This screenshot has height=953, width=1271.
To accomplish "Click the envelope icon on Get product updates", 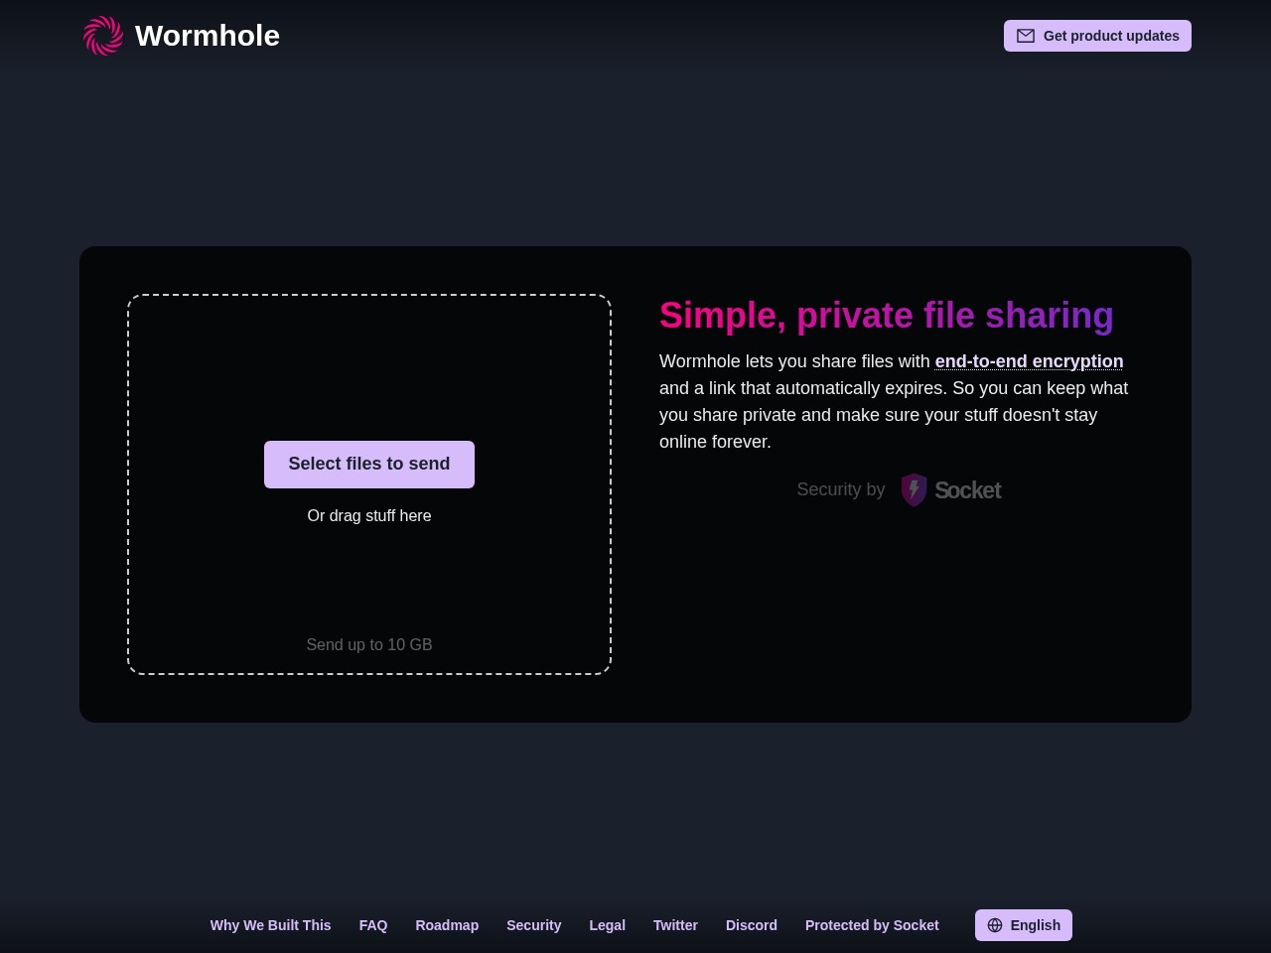I will pos(1026,36).
